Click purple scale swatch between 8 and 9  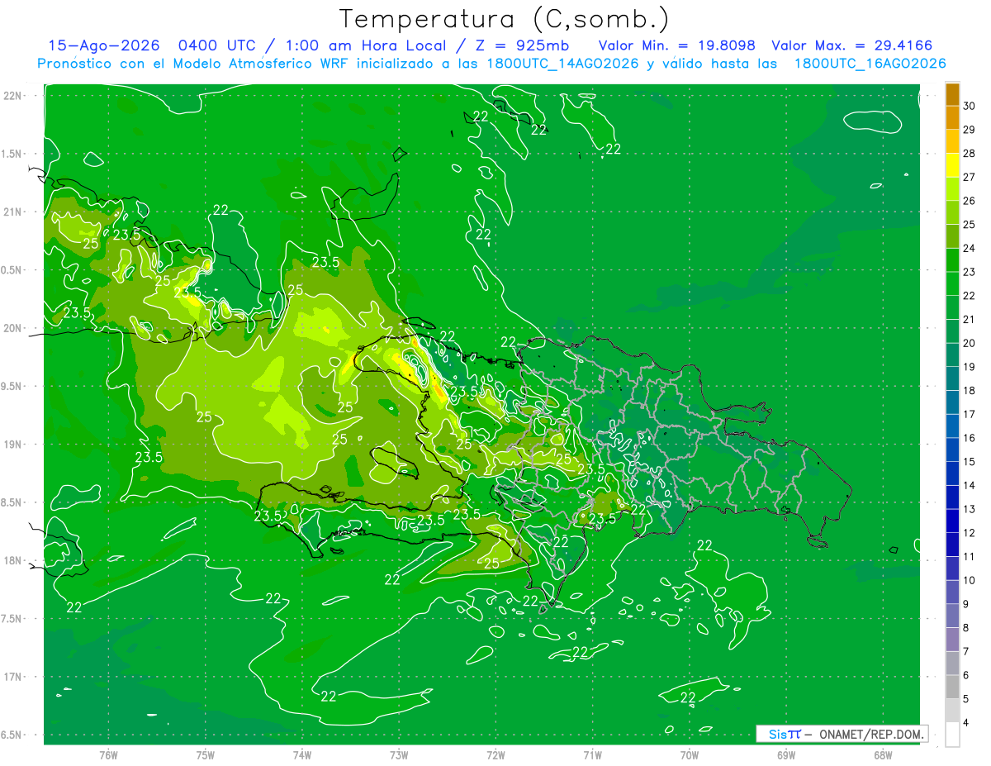point(952,616)
